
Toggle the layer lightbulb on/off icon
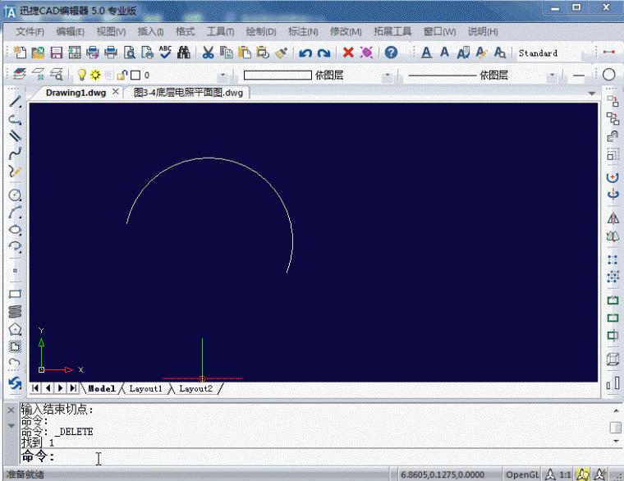(x=82, y=75)
